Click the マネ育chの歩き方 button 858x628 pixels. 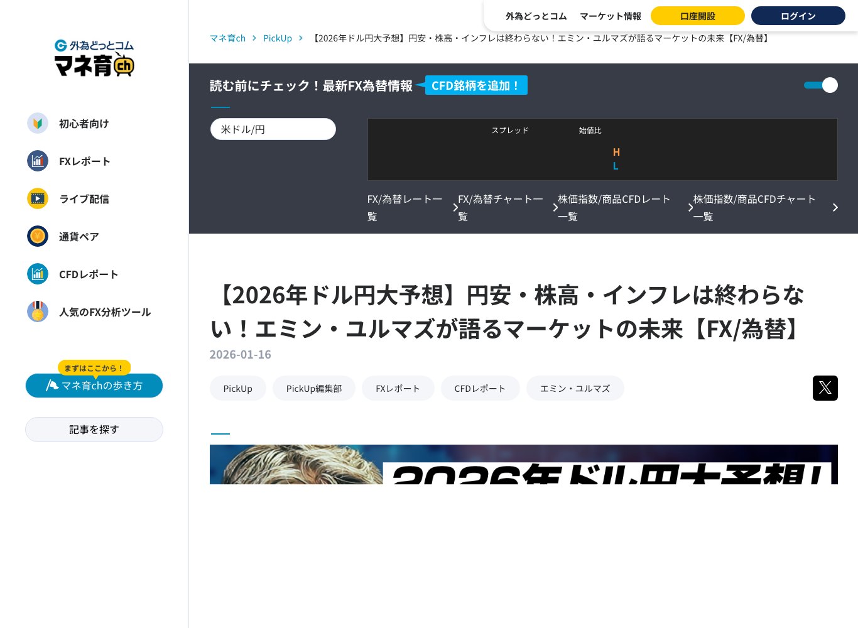[x=94, y=386]
